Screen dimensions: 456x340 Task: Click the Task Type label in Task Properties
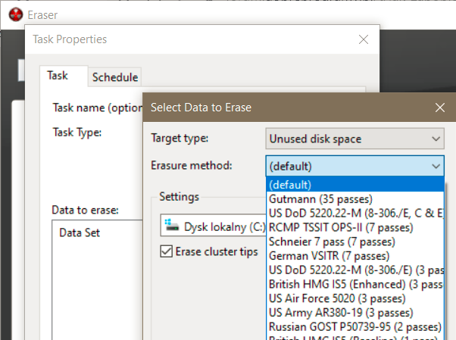click(77, 133)
